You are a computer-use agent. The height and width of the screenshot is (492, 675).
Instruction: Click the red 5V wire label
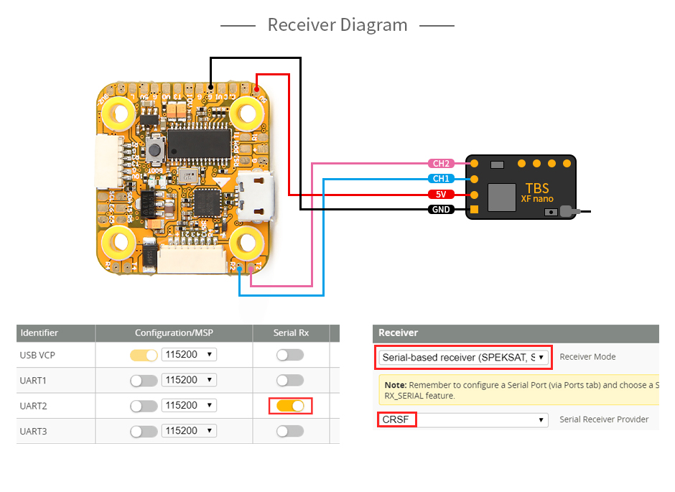point(441,195)
